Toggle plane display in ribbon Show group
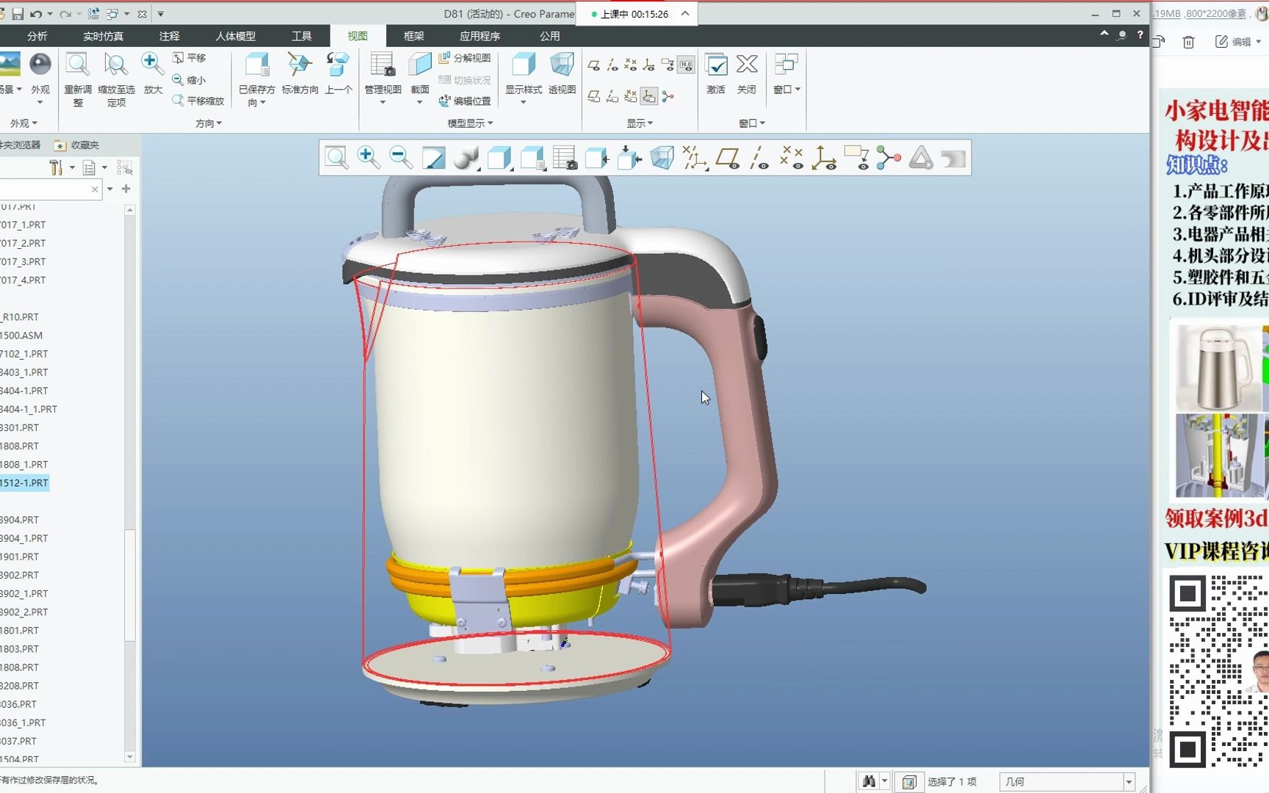 pyautogui.click(x=594, y=65)
